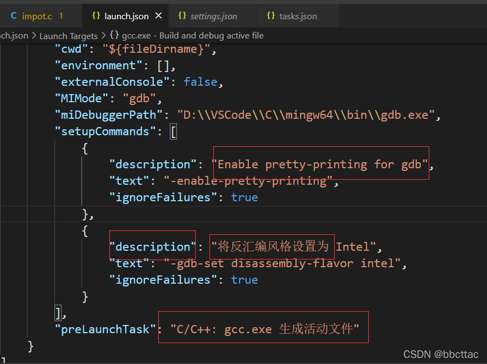Click the second "description" key
The width and height of the screenshot is (487, 364).
(x=153, y=247)
